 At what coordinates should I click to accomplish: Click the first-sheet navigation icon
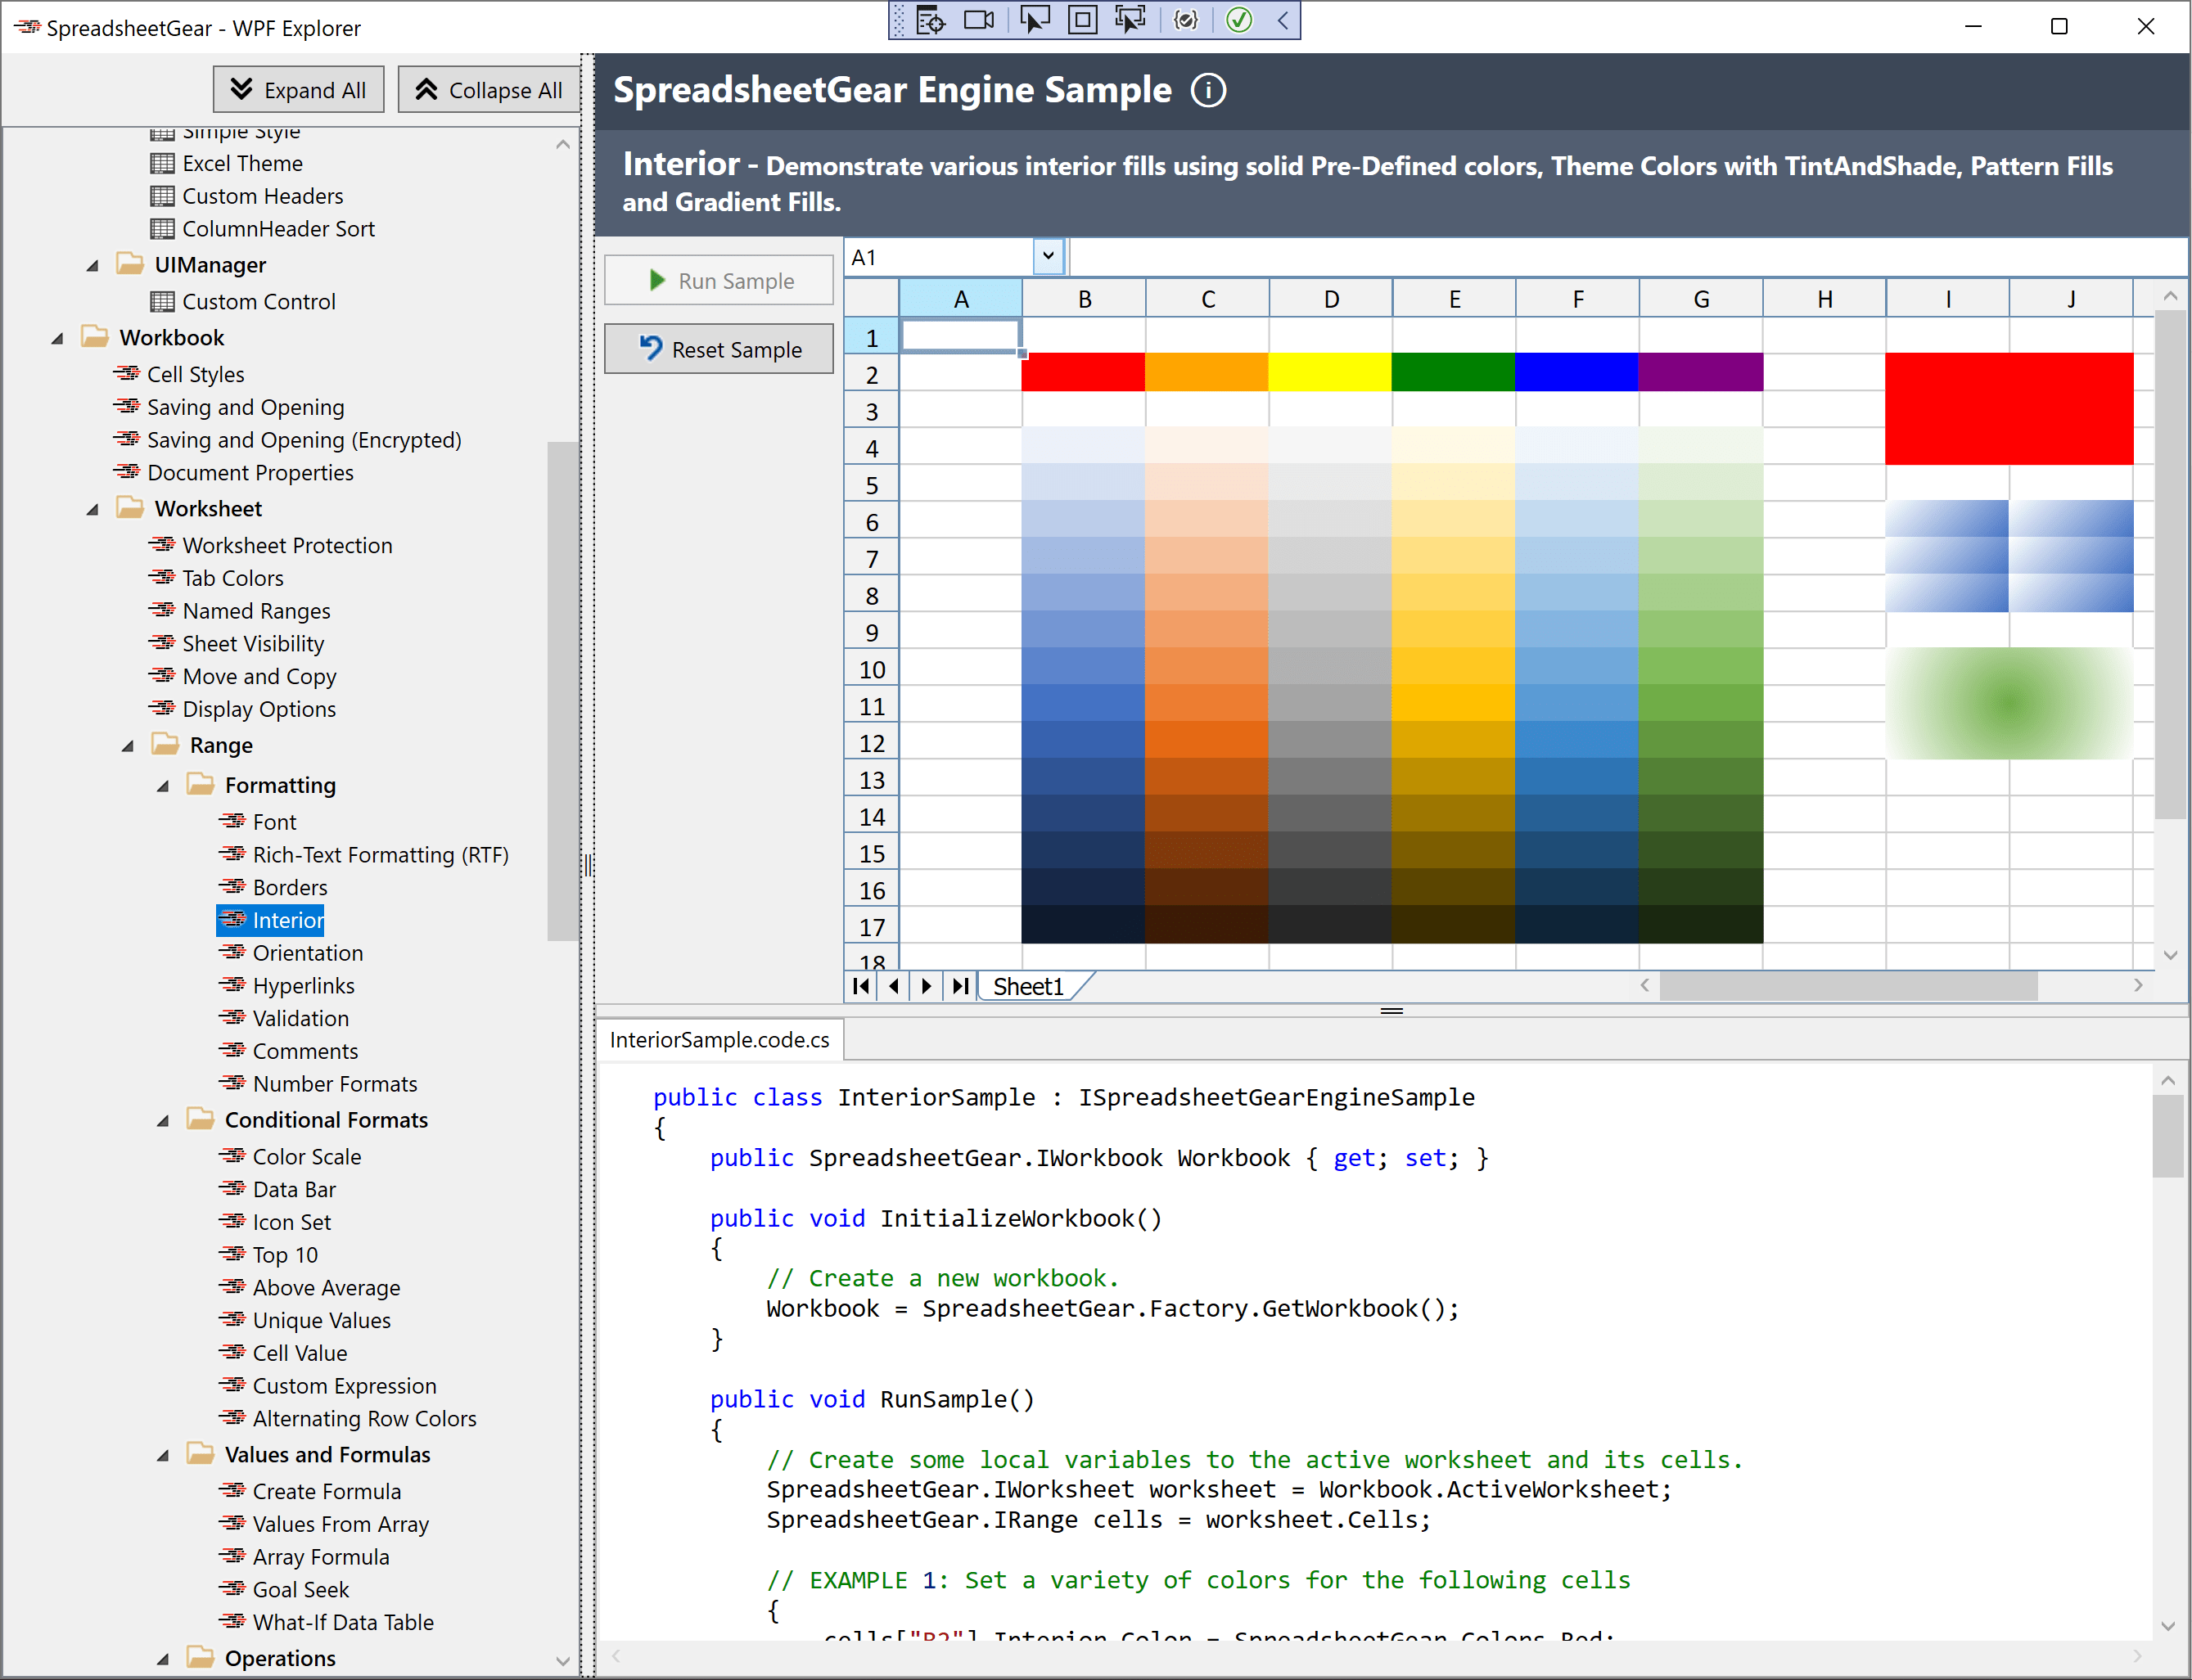pos(860,986)
